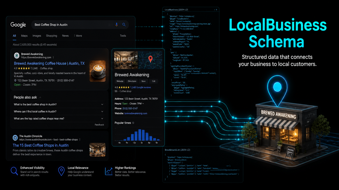Switch to the News tab
This screenshot has height=190, width=339.
point(65,36)
